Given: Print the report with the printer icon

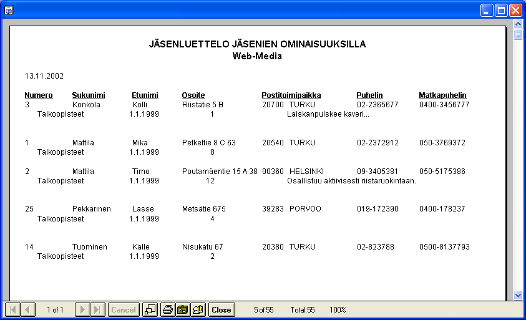Looking at the screenshot, I should point(168,309).
